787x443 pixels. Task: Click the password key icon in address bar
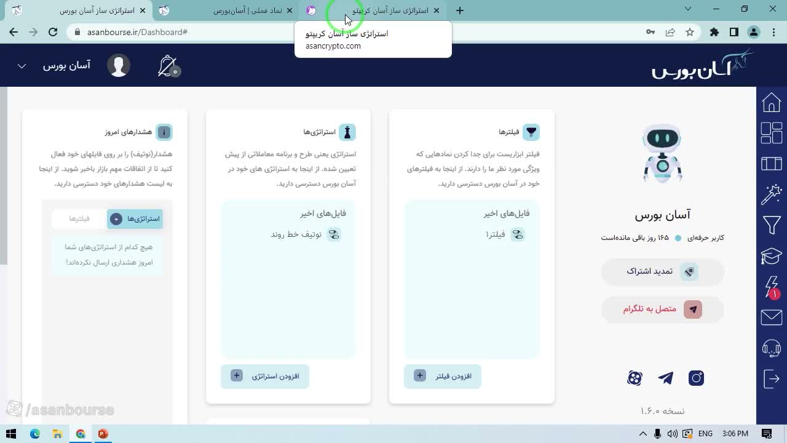pyautogui.click(x=651, y=32)
